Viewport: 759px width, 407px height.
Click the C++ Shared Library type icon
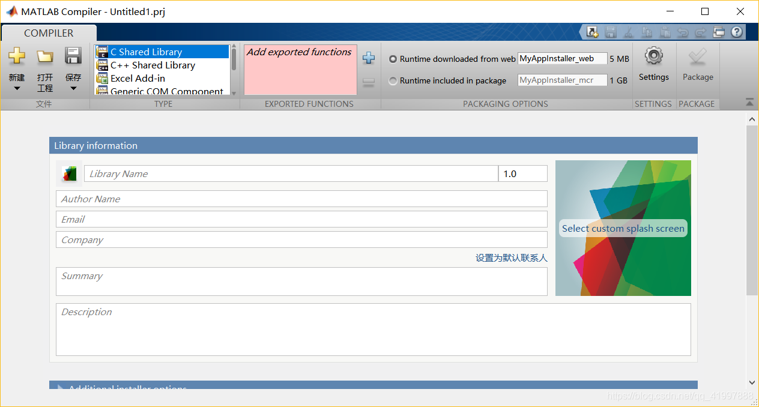[x=102, y=65]
